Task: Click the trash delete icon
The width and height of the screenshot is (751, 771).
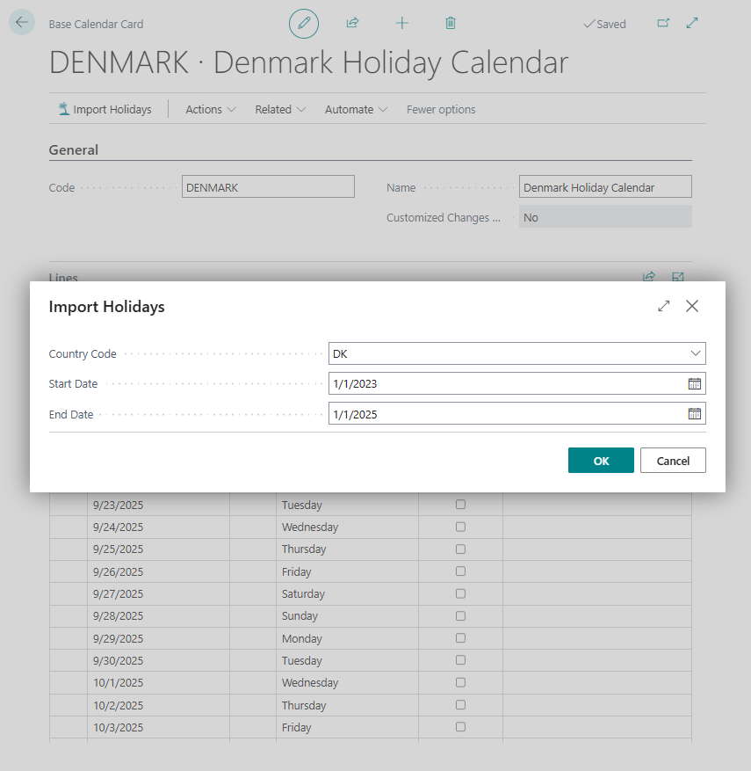Action: coord(451,23)
